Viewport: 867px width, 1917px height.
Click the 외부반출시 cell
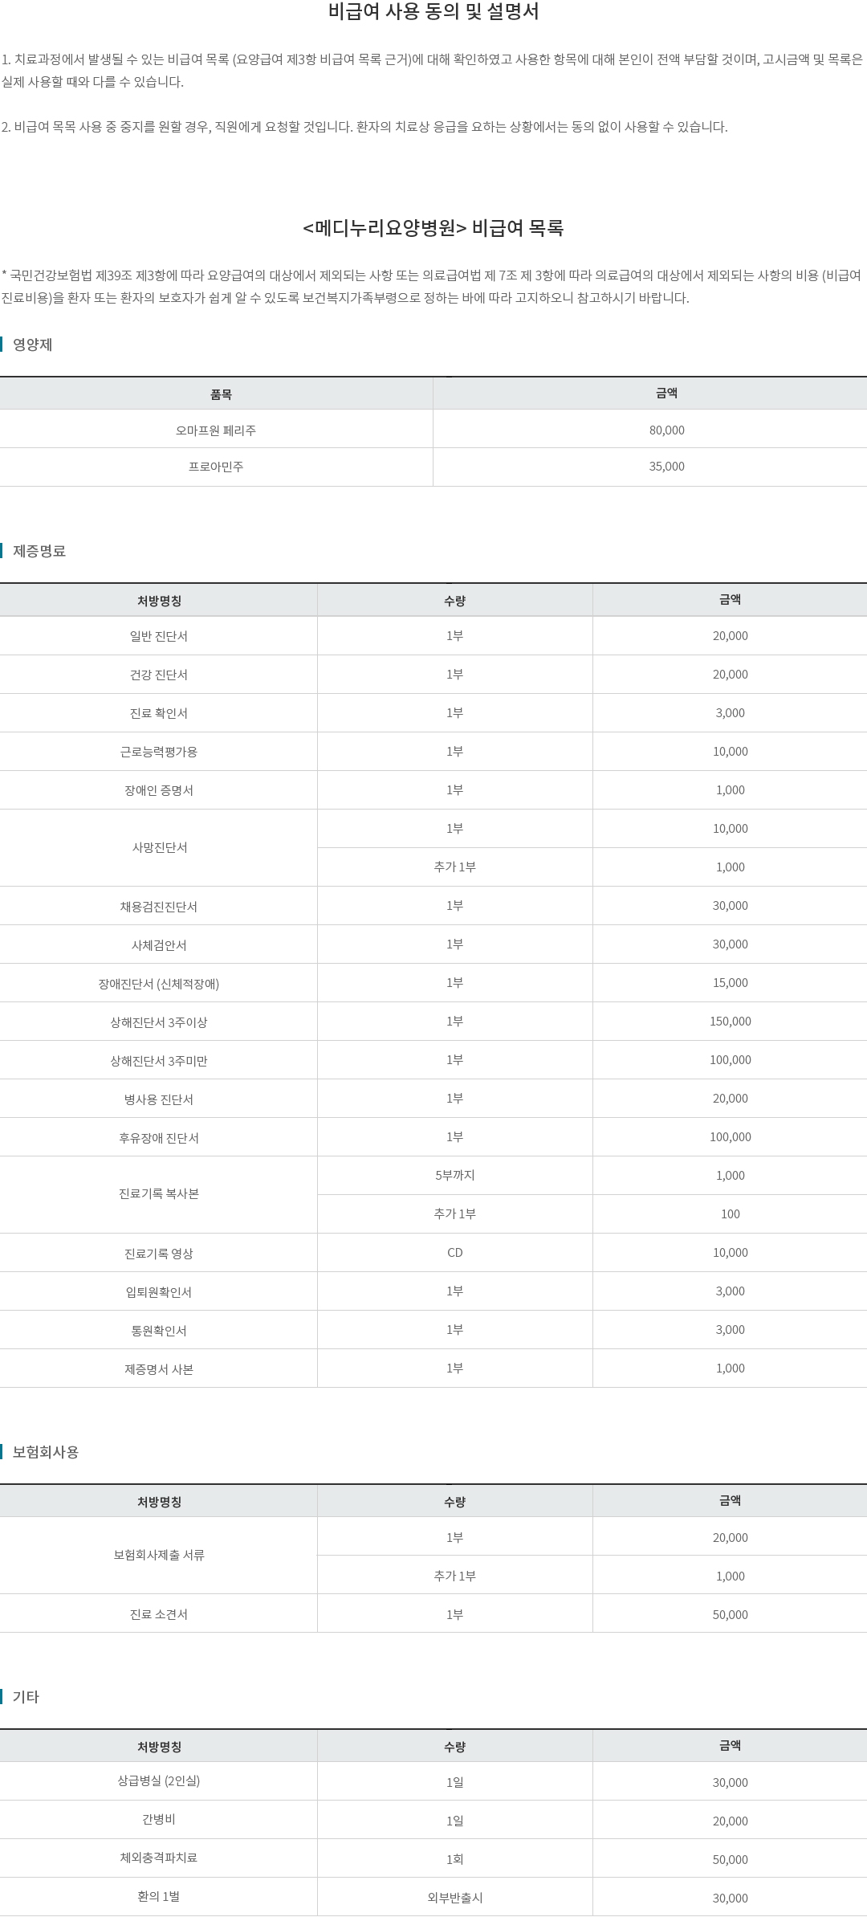[454, 1897]
